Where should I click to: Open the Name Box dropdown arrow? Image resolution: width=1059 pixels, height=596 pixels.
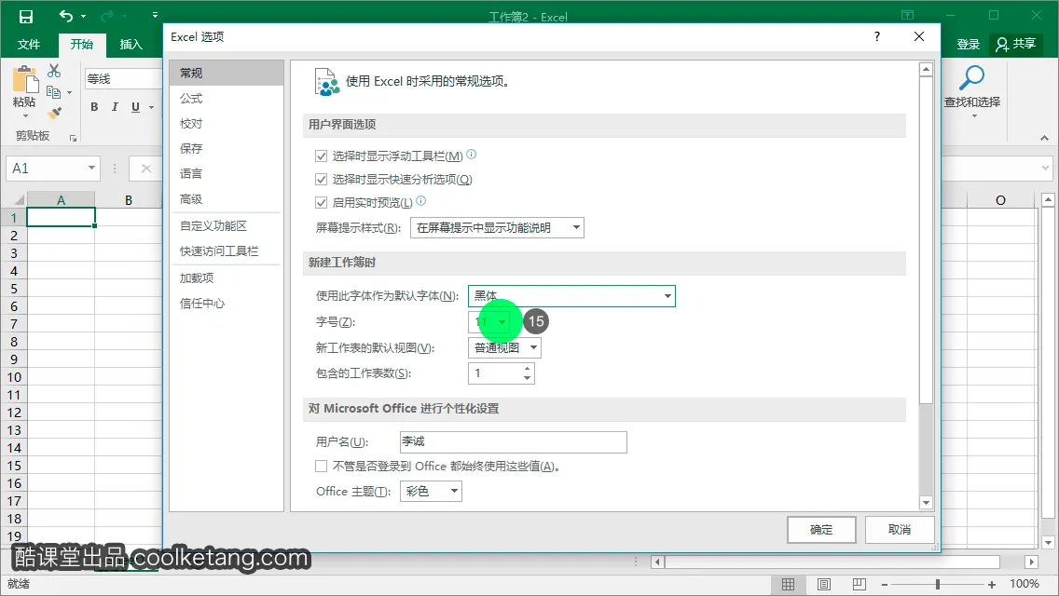tap(91, 168)
